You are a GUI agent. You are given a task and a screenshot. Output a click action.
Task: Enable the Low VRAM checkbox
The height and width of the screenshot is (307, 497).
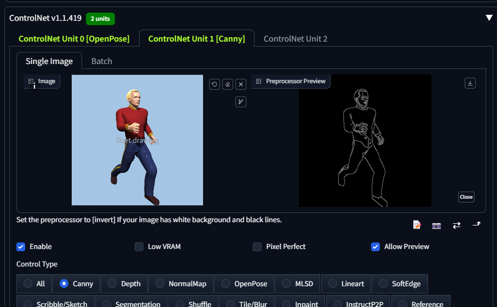(139, 247)
